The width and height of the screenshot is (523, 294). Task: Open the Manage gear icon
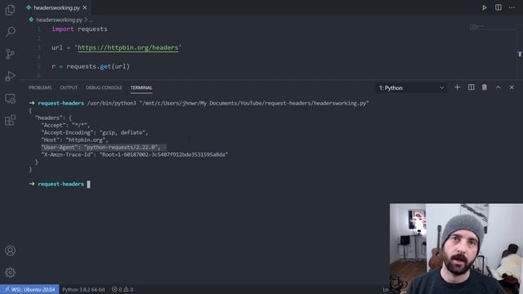tap(10, 272)
